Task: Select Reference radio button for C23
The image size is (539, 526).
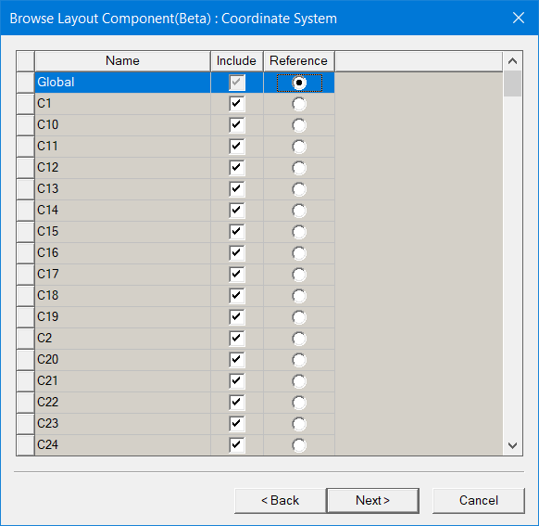Action: click(299, 424)
